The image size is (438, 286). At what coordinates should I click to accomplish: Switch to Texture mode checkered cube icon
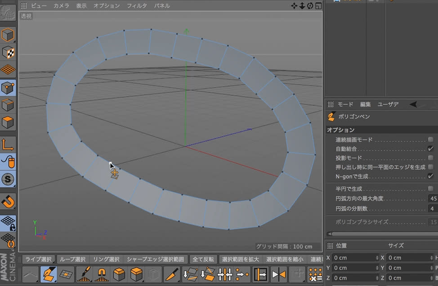9,53
